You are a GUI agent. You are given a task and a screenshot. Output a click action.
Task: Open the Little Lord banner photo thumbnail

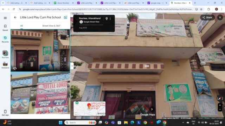click(x=40, y=93)
